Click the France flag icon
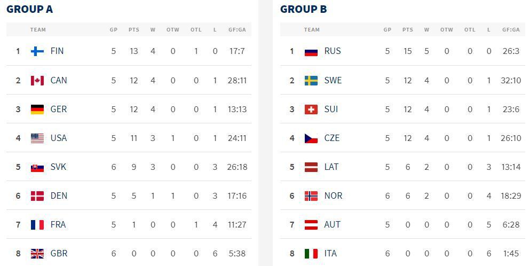This screenshot has width=529, height=266. point(37,225)
